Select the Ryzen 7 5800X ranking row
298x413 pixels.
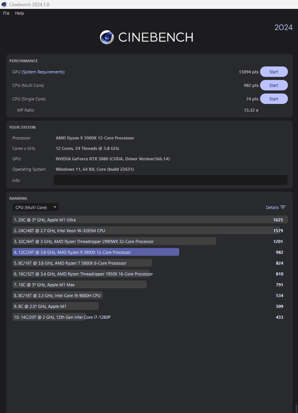point(150,263)
